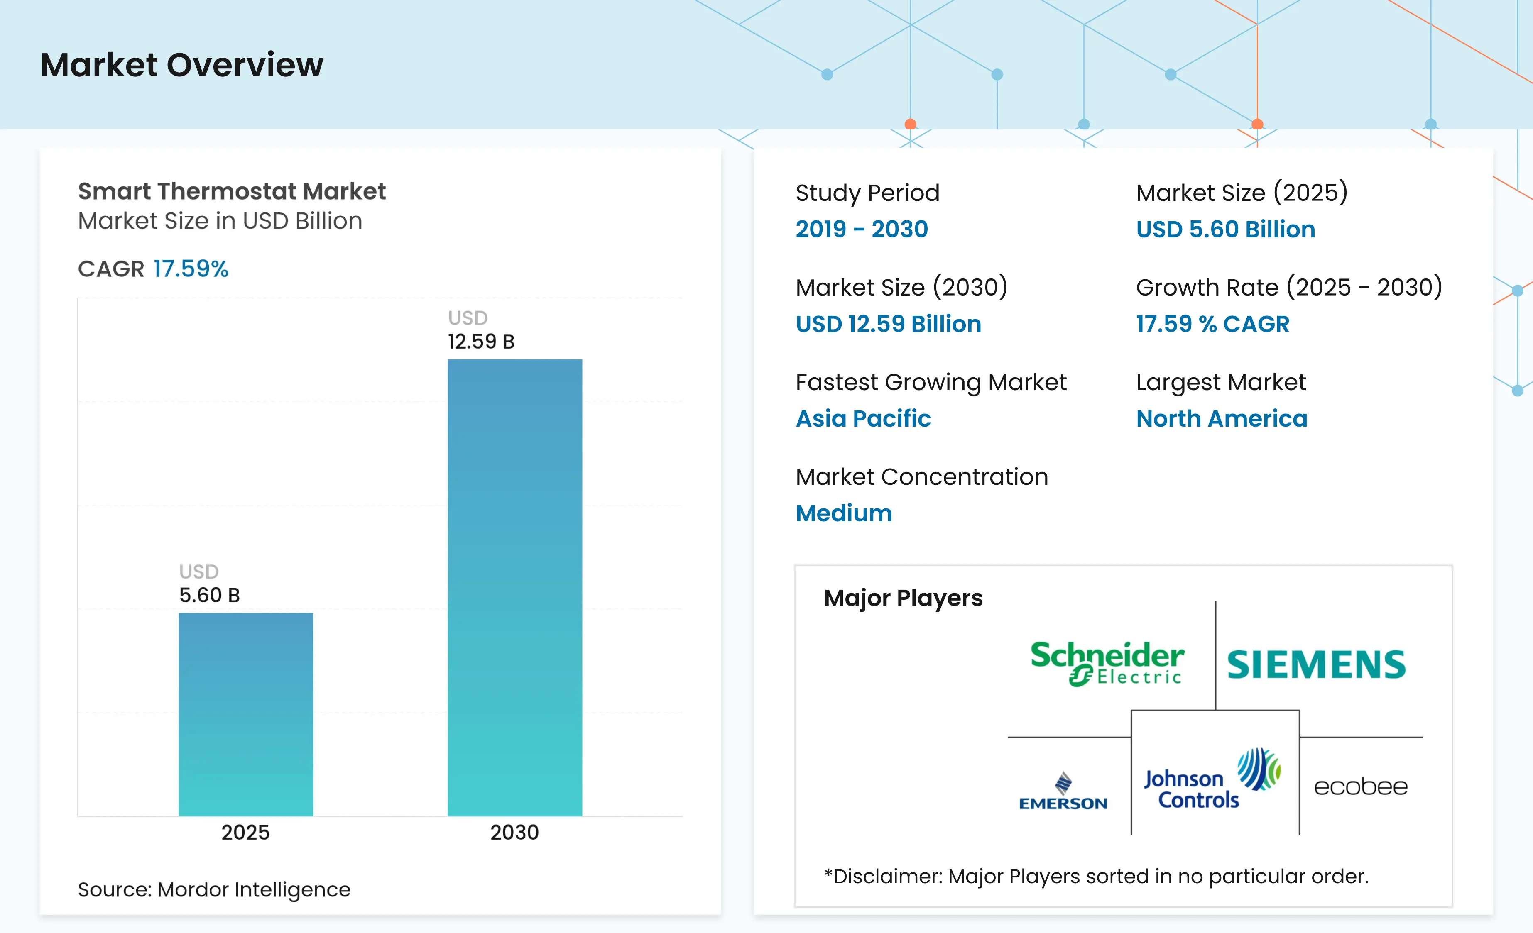This screenshot has width=1533, height=933.
Task: Click the 'Growth Rate (2025 - 2030)' label
Action: tap(1289, 287)
